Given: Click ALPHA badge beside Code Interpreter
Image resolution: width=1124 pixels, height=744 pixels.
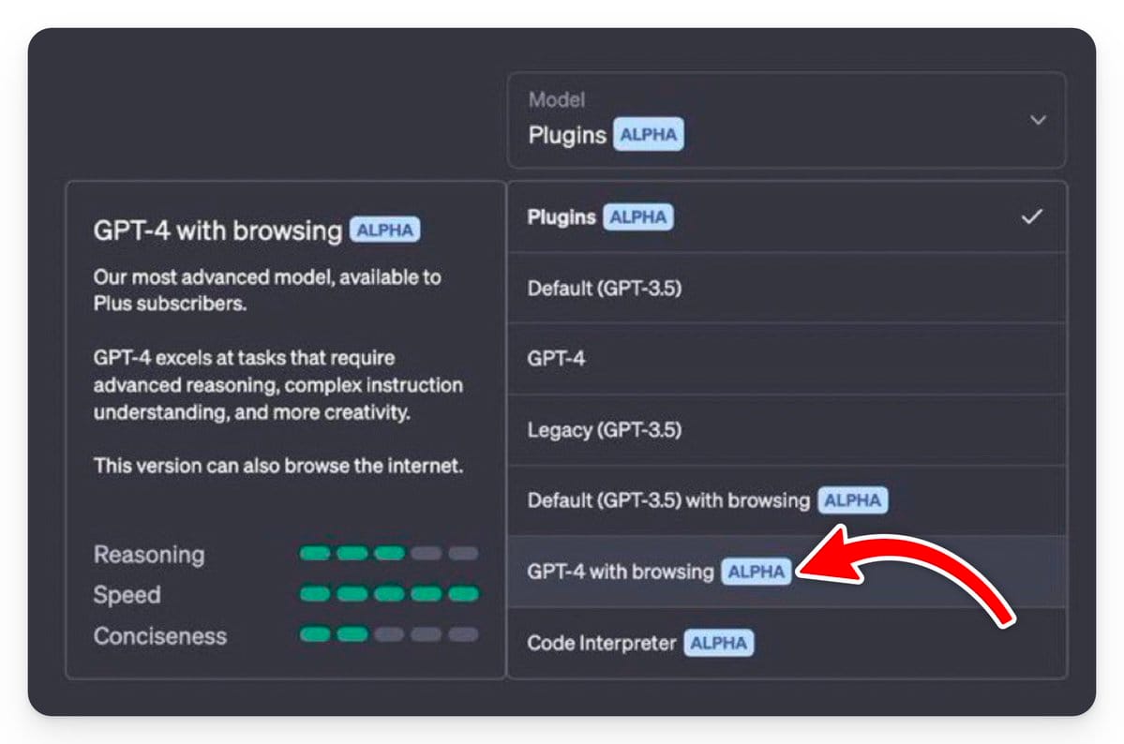Looking at the screenshot, I should coord(718,643).
